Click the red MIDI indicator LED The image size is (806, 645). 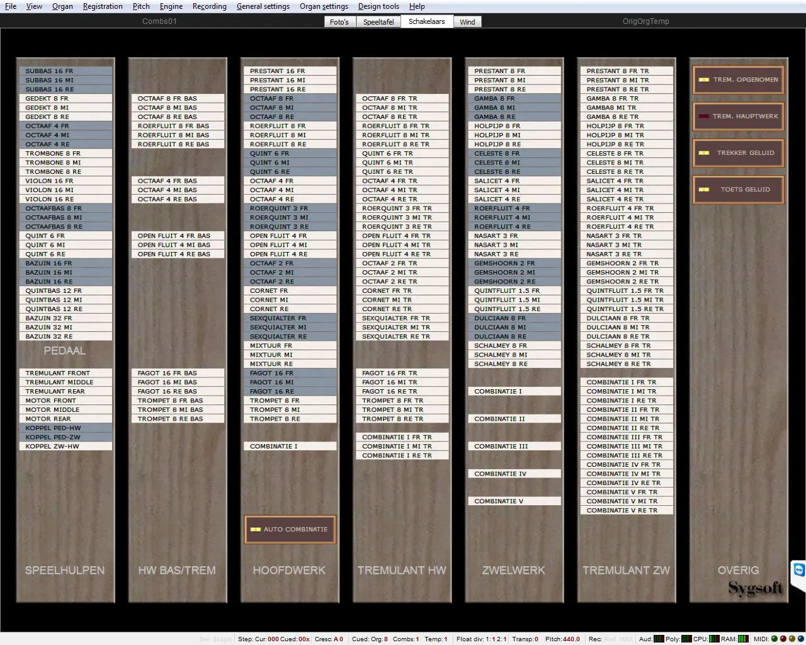pyautogui.click(x=783, y=639)
